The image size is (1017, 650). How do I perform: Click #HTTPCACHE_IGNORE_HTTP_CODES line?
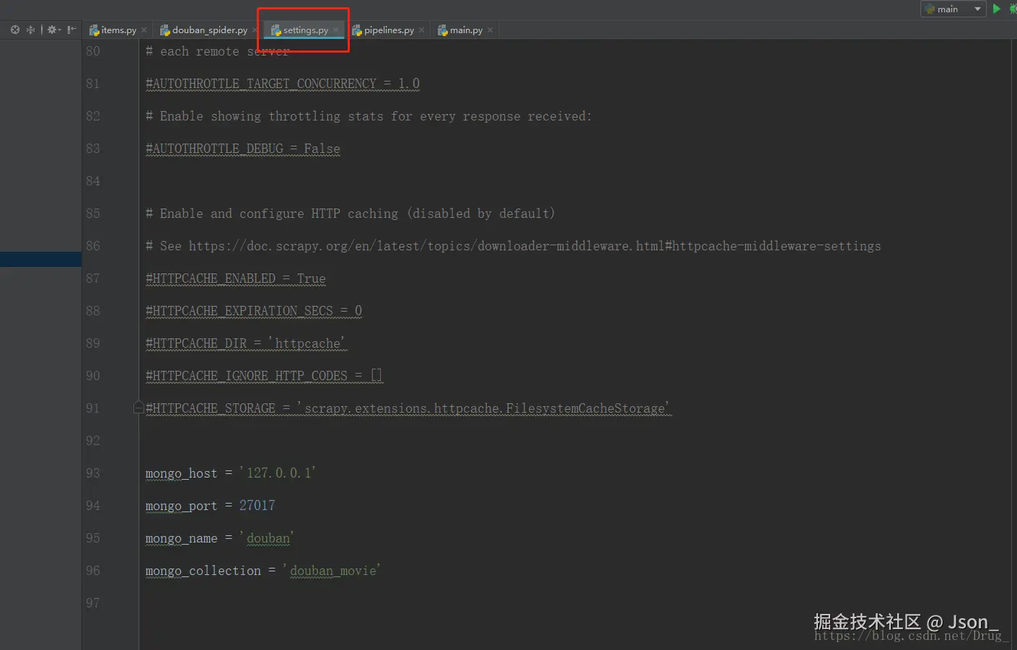pos(263,376)
